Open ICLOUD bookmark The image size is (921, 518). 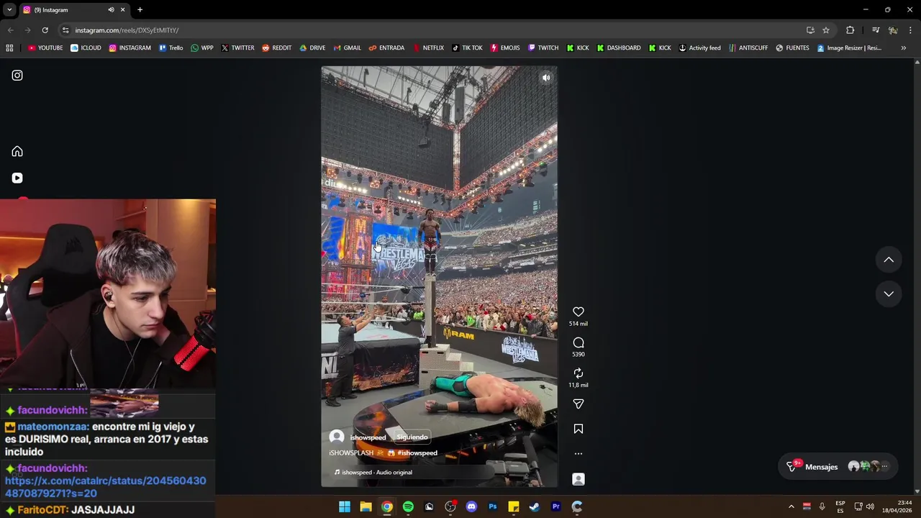86,48
